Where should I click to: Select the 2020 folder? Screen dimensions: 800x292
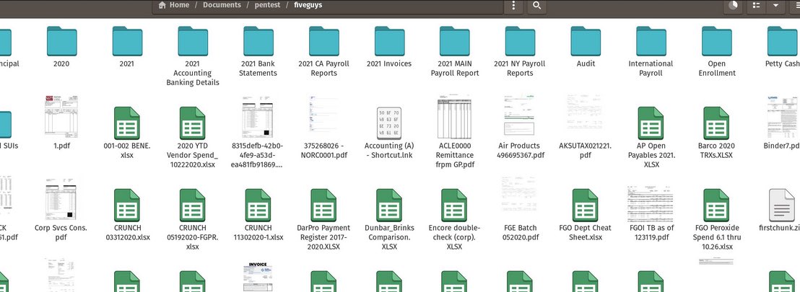pyautogui.click(x=62, y=41)
